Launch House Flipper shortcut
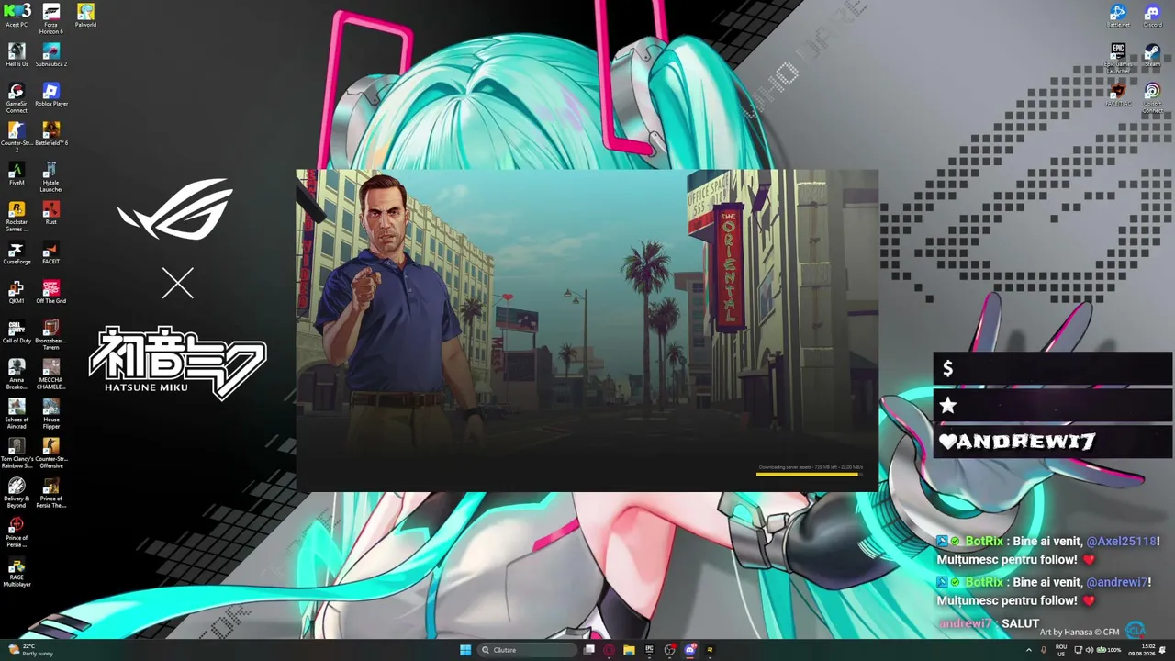The image size is (1175, 661). pyautogui.click(x=51, y=413)
